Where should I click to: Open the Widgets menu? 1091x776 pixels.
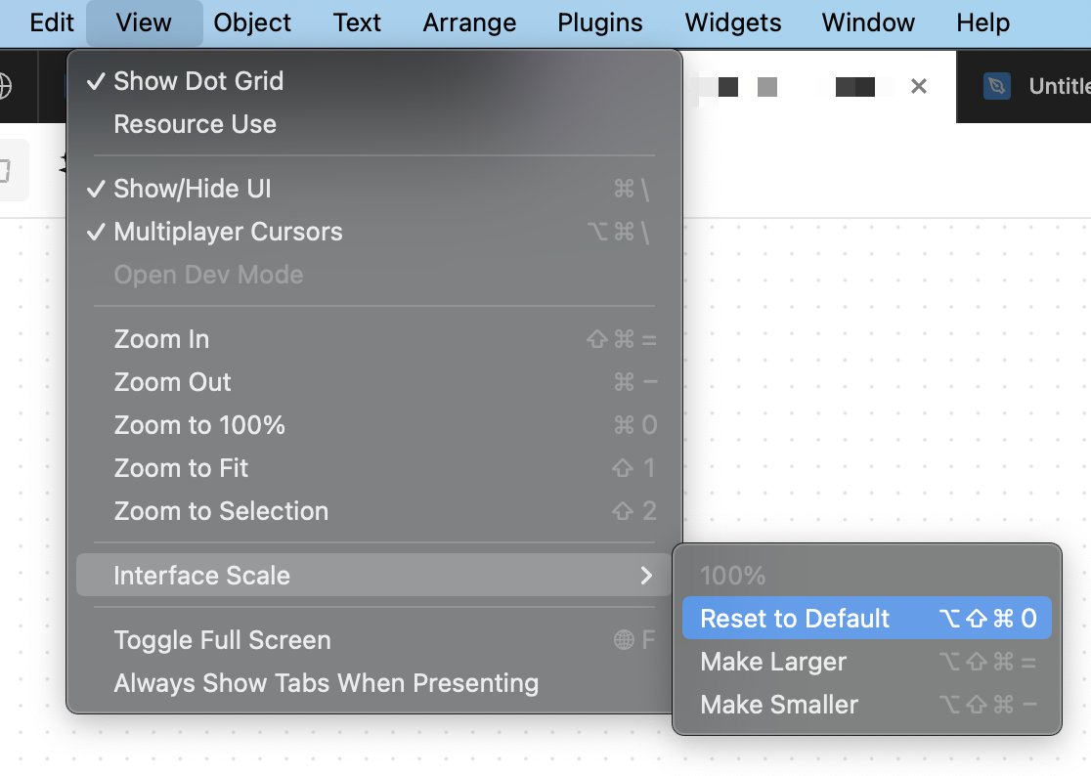pyautogui.click(x=733, y=22)
